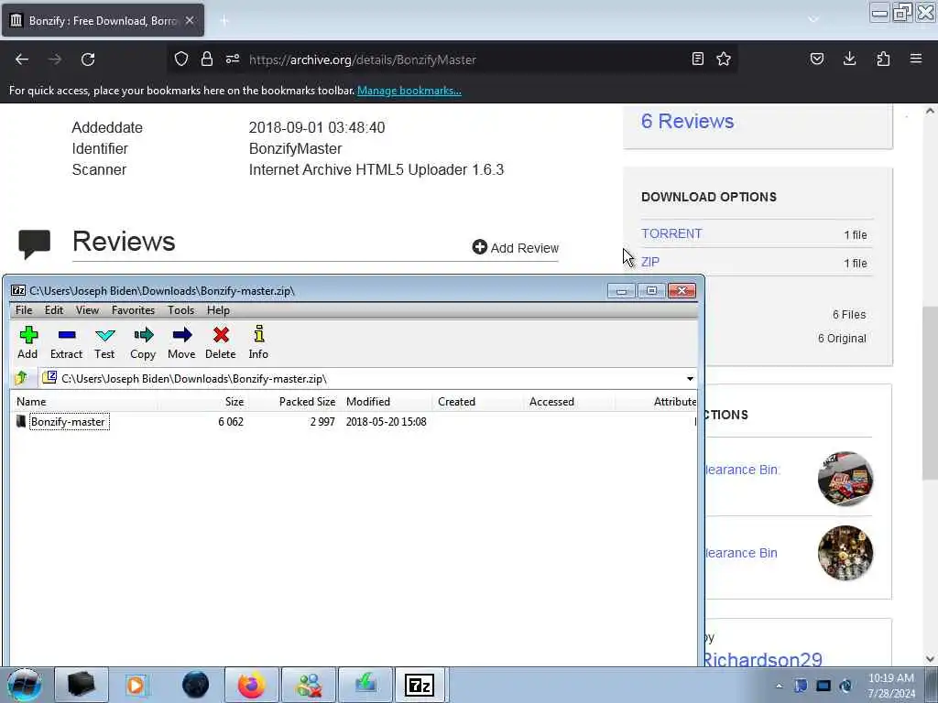This screenshot has height=703, width=938.
Task: Toggle Firefox reader view
Action: coord(697,59)
